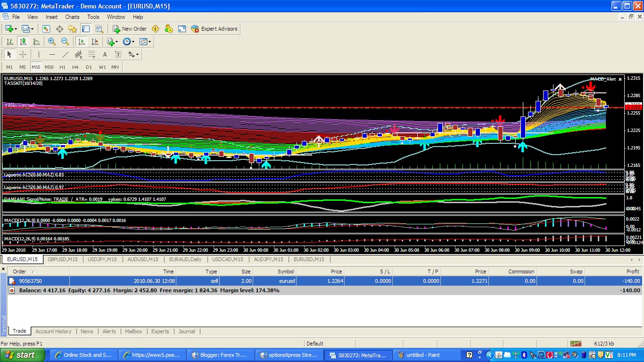644x362 pixels.
Task: Select the M30 timeframe
Action: [49, 67]
